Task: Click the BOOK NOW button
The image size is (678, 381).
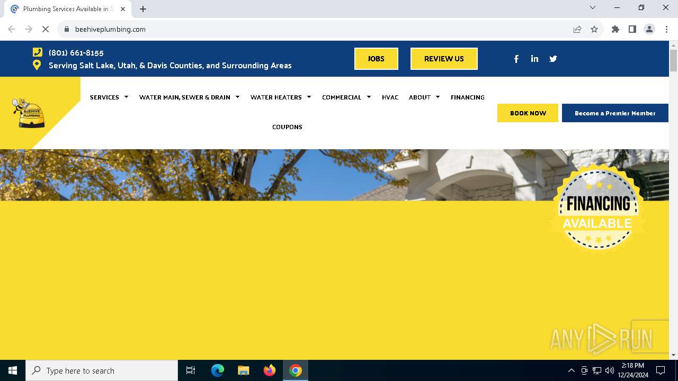Action: pos(528,113)
